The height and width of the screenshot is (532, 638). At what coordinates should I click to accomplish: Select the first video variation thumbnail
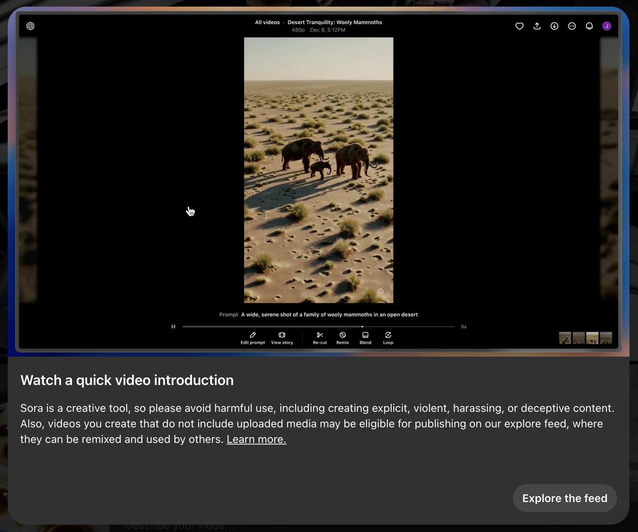pos(565,338)
